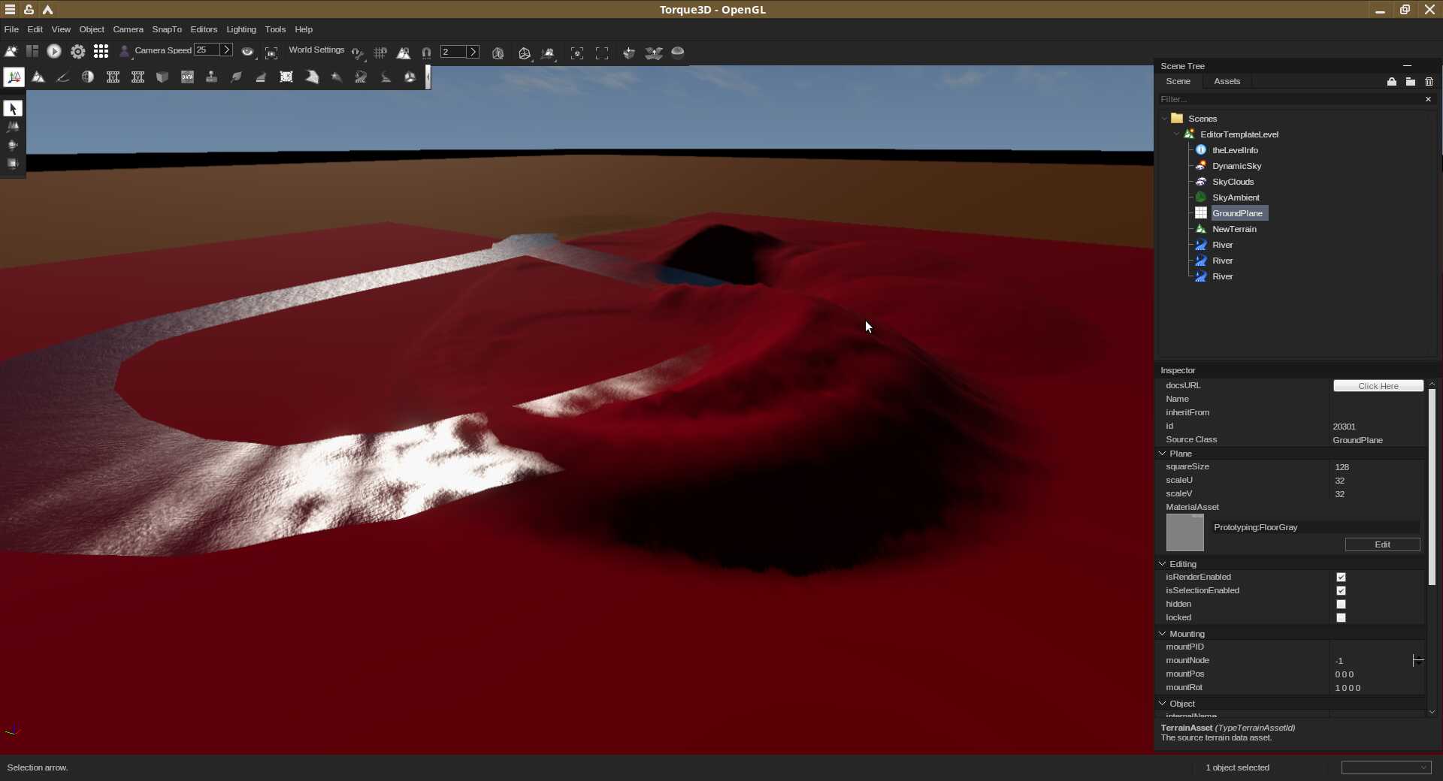Toggle the magnet snapping icon
This screenshot has height=781, width=1443.
pyautogui.click(x=426, y=53)
